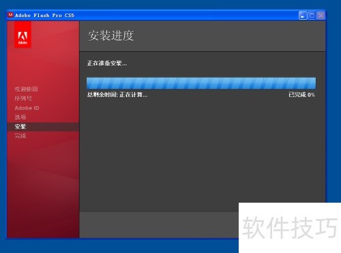The image size is (341, 253).
Task: Click the Adobe Flash Pro CS5 title bar icon
Action: click(10, 15)
